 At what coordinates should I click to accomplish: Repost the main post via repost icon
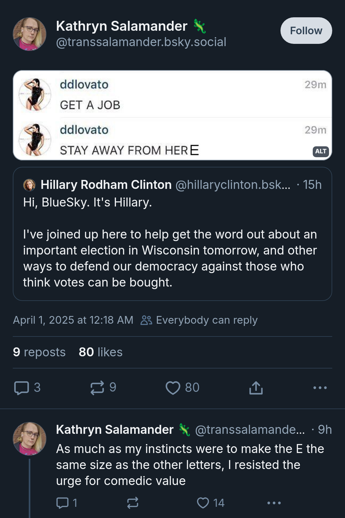pyautogui.click(x=97, y=388)
